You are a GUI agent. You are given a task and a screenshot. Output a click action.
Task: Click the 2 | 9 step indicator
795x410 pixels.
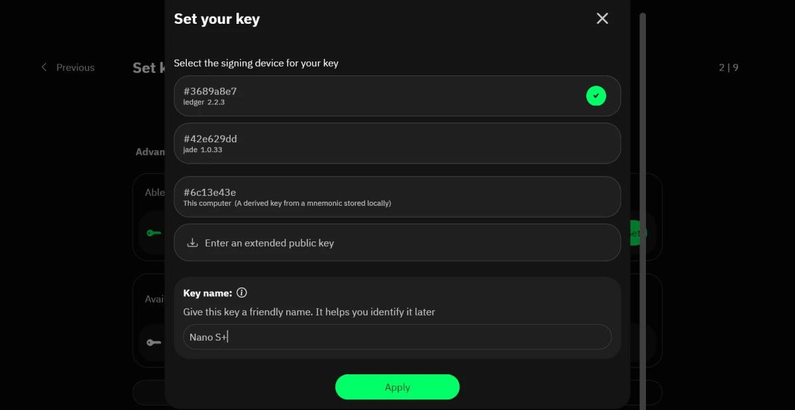pos(728,67)
